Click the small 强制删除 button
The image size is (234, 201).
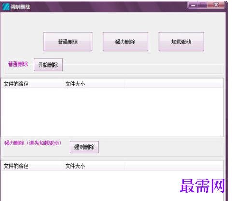pos(84,147)
